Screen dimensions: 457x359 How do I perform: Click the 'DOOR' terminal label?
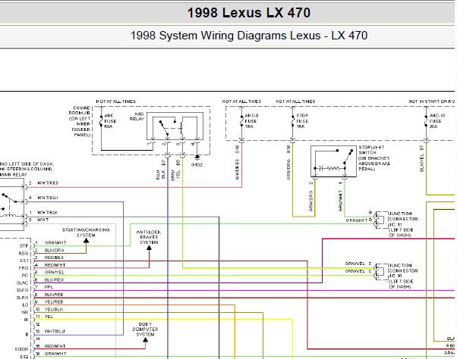(21, 349)
